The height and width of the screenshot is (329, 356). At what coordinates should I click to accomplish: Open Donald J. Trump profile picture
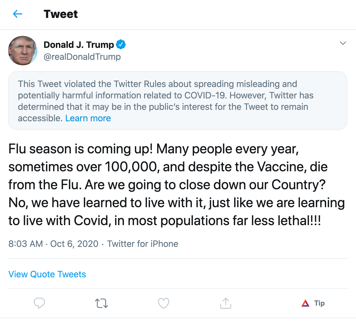click(23, 51)
